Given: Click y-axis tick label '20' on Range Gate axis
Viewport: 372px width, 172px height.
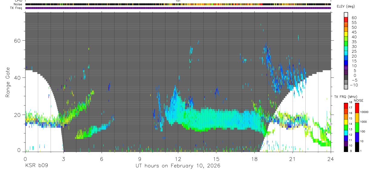Looking at the screenshot, I should 17,115.
